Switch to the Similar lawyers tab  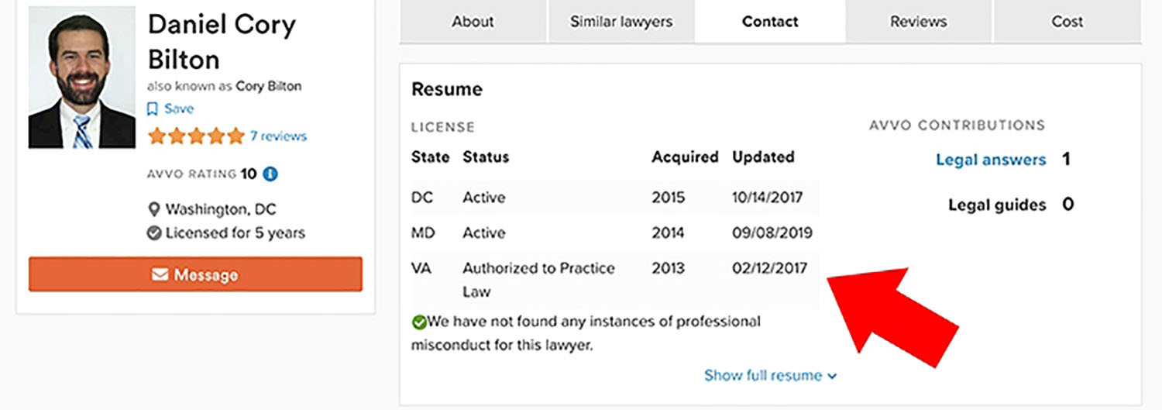click(621, 22)
